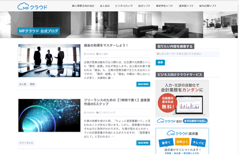Open article 損金の処理をマスターしよう！
Viewport: 240px width, 155px height.
[106, 45]
